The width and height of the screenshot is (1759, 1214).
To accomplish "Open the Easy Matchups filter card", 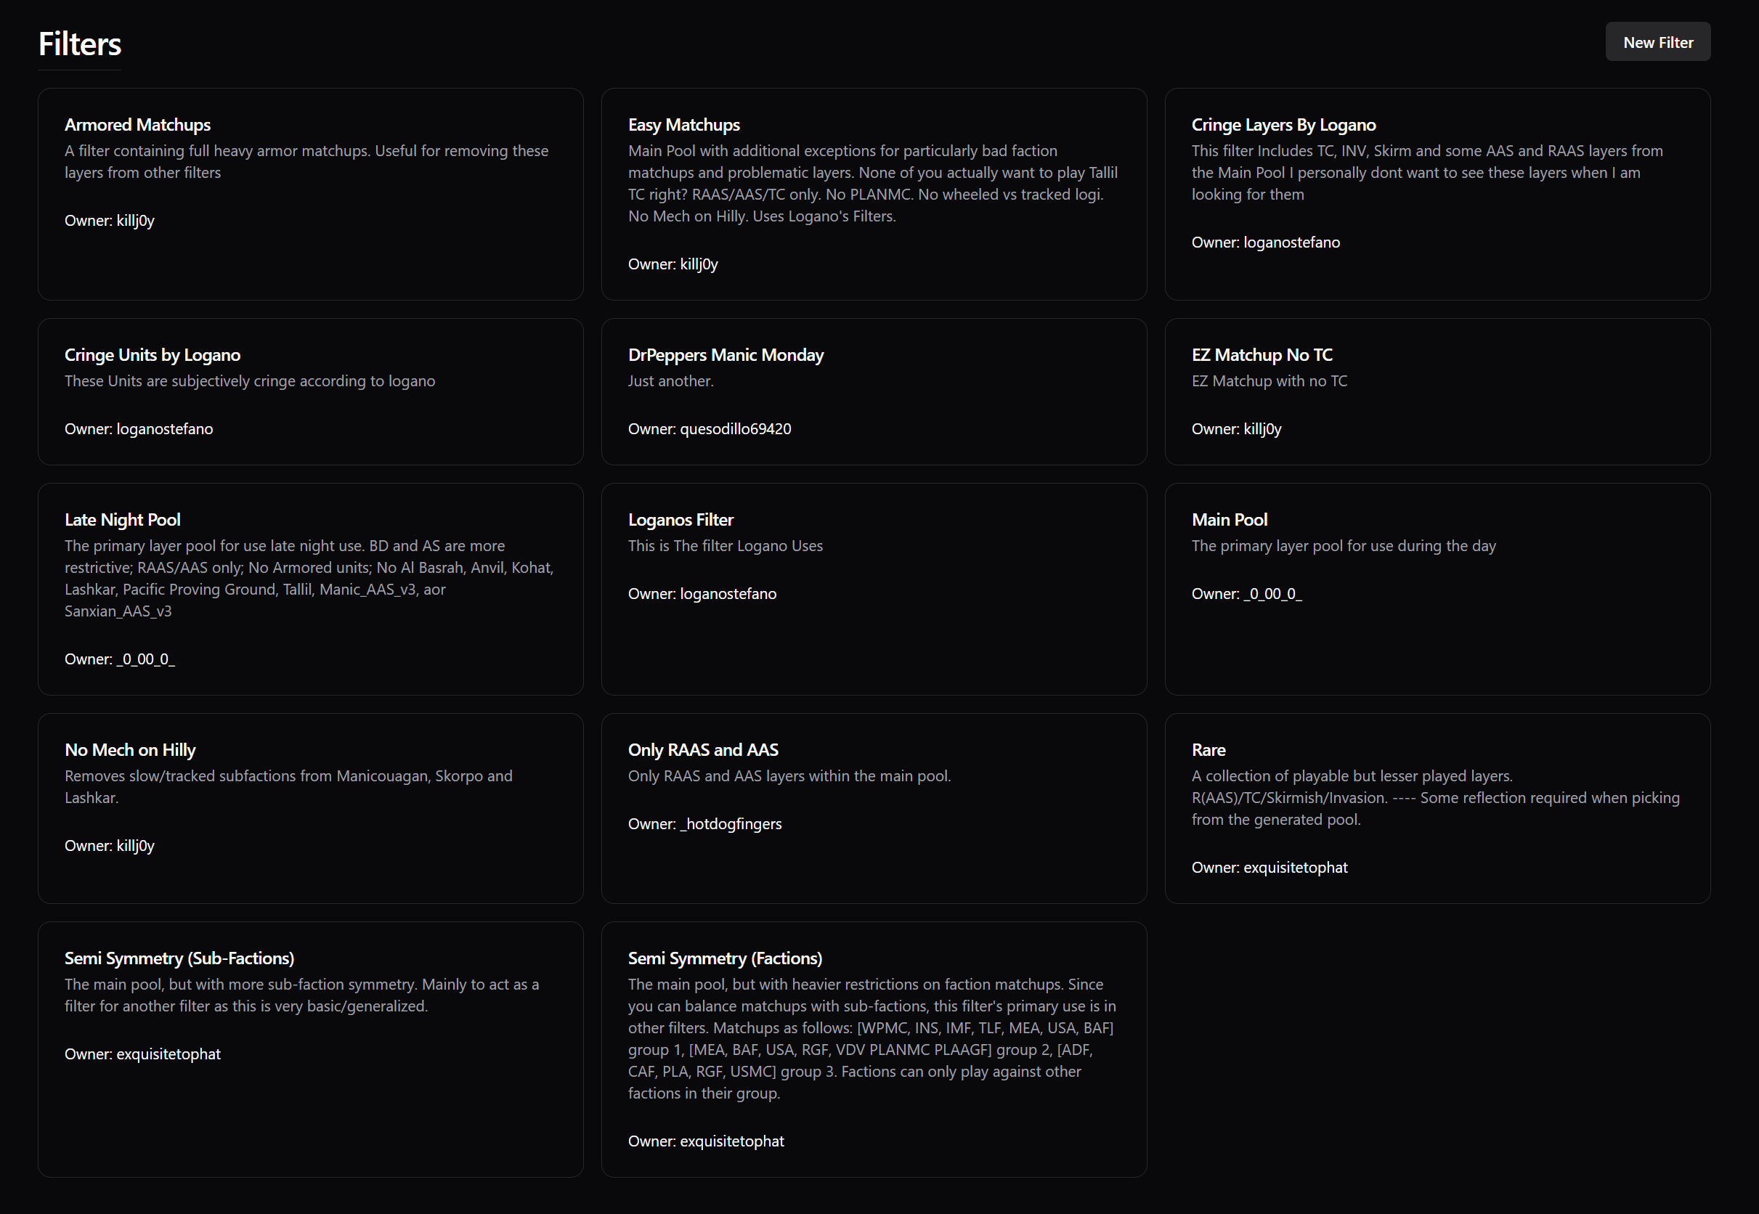I will 874,194.
